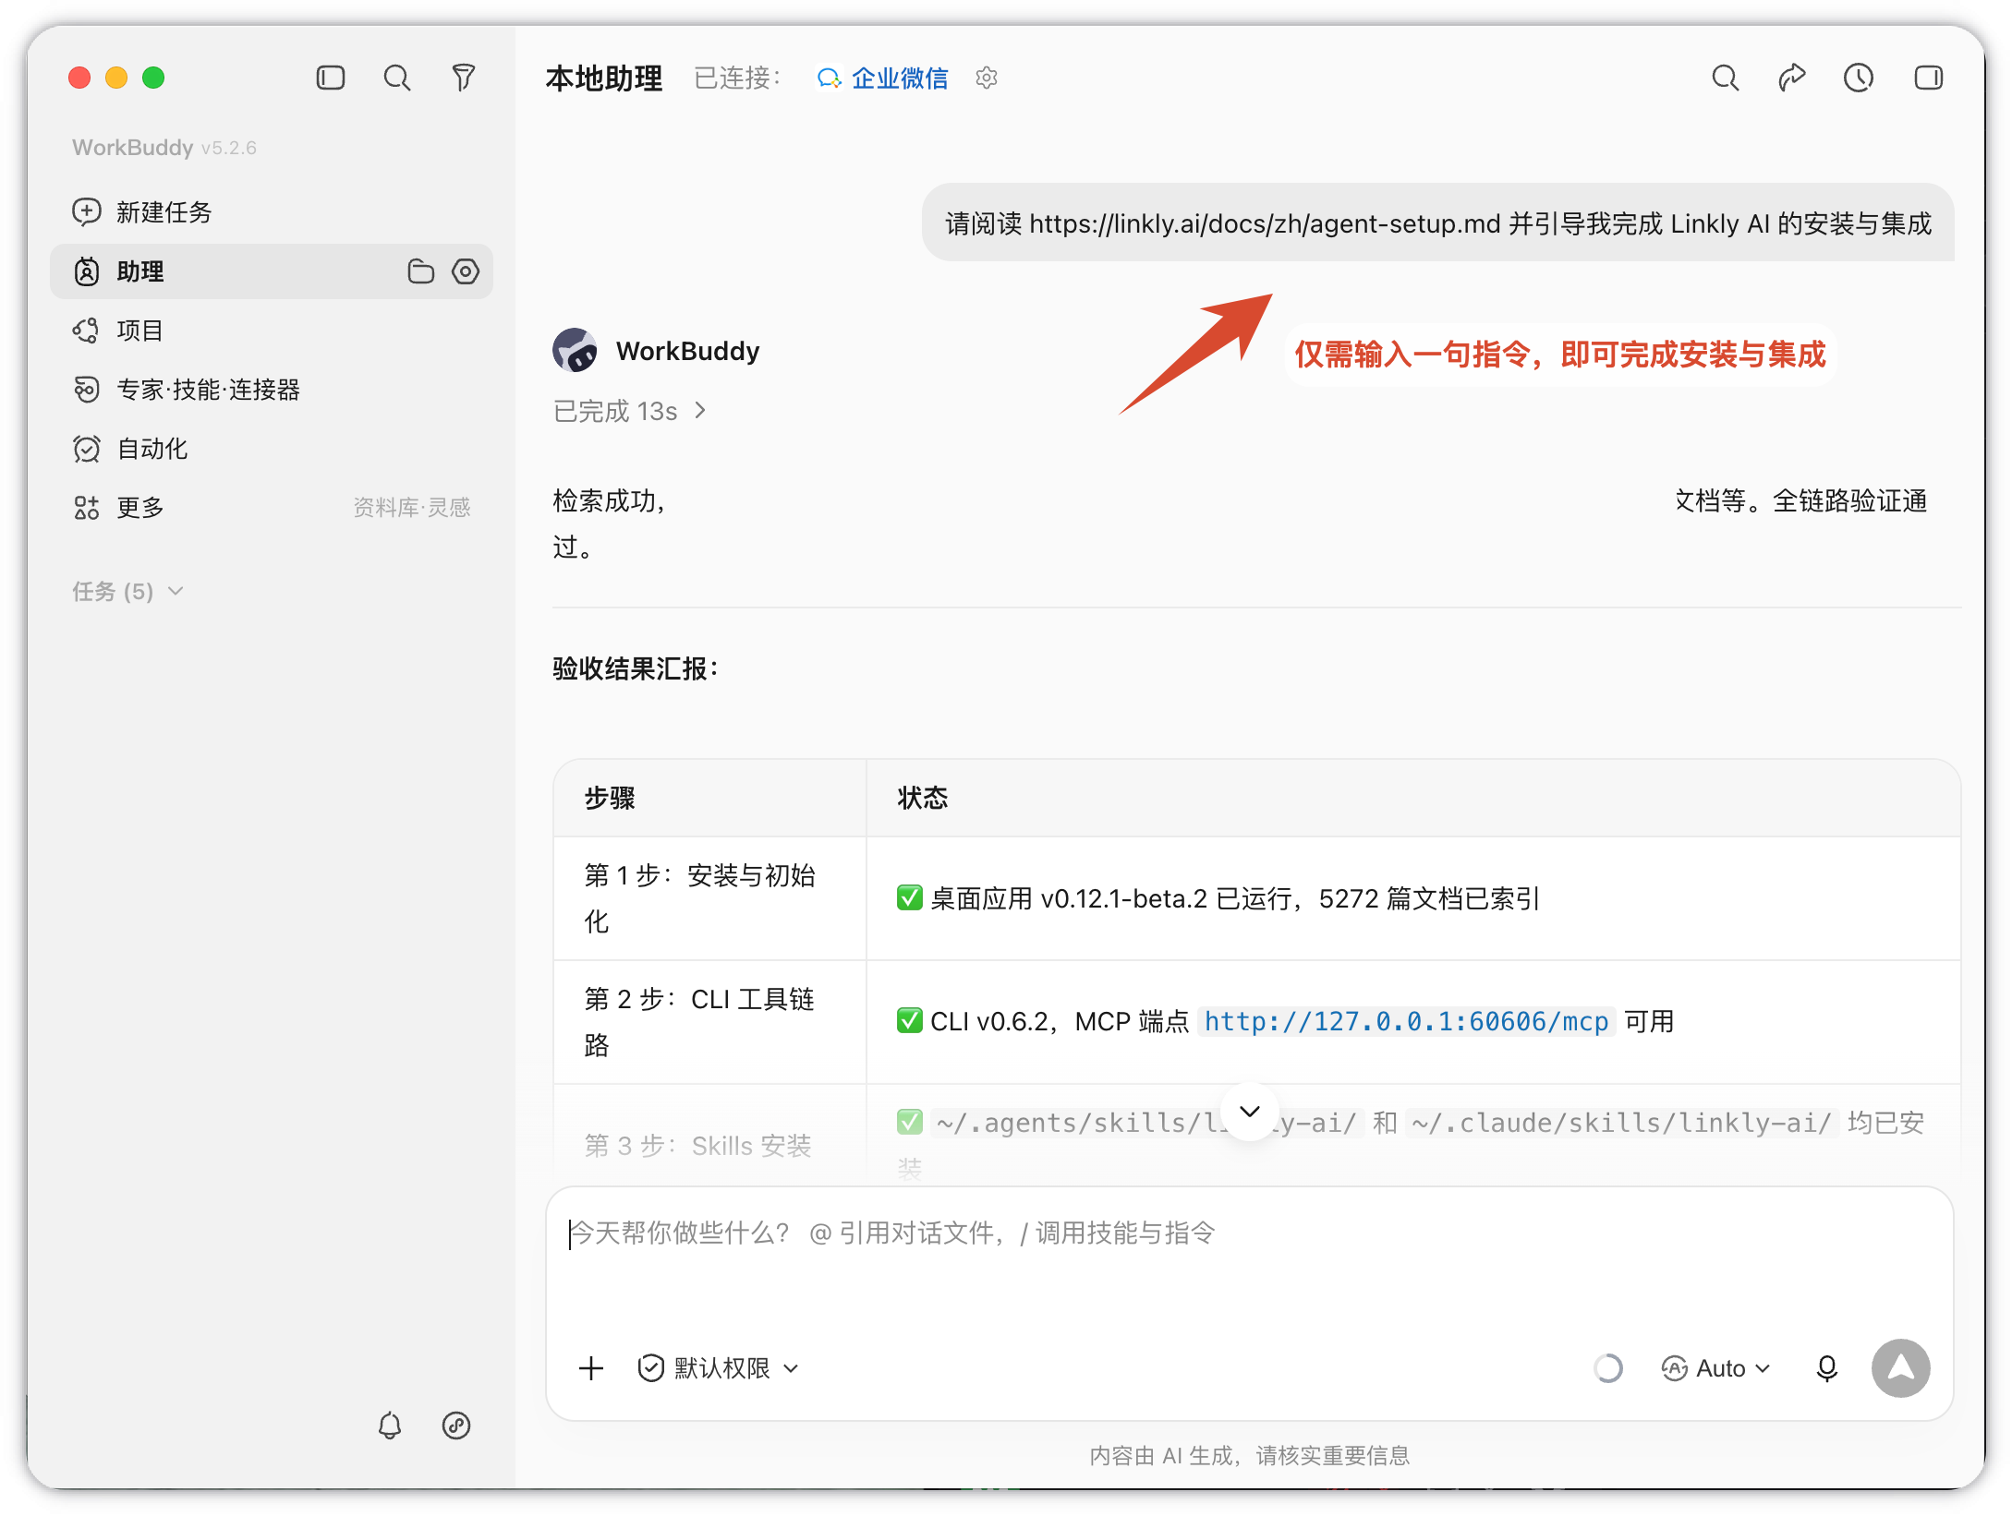Click 资料库·灵感 label
Image resolution: width=2012 pixels, height=1516 pixels.
point(412,508)
